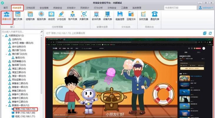
Task: Click the department tree vertical scrollbar
Action: point(41,65)
